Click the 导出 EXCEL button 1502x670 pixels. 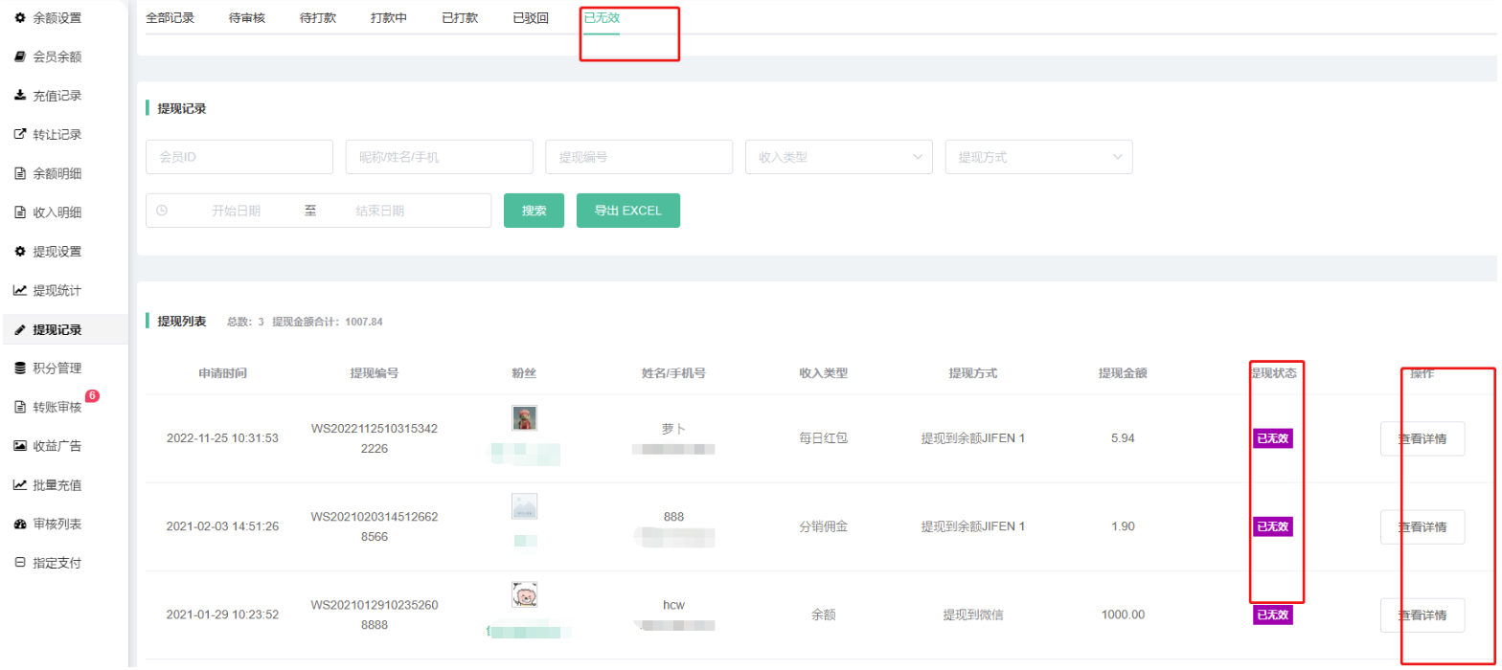(x=627, y=211)
